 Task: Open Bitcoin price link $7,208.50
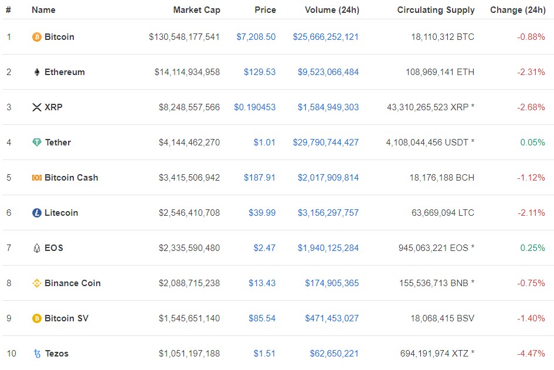tap(256, 37)
